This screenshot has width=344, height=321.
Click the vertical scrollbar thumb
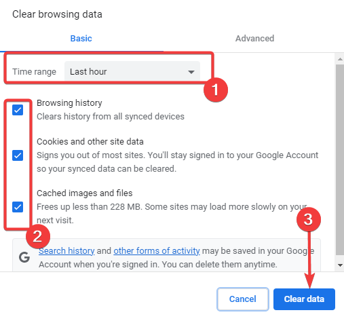tap(340, 159)
